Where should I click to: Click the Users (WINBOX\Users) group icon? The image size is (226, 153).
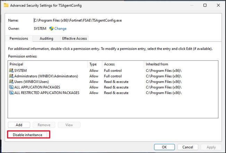click(x=11, y=82)
